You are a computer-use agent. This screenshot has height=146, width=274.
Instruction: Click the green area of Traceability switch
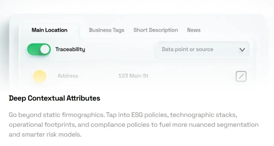[33, 49]
